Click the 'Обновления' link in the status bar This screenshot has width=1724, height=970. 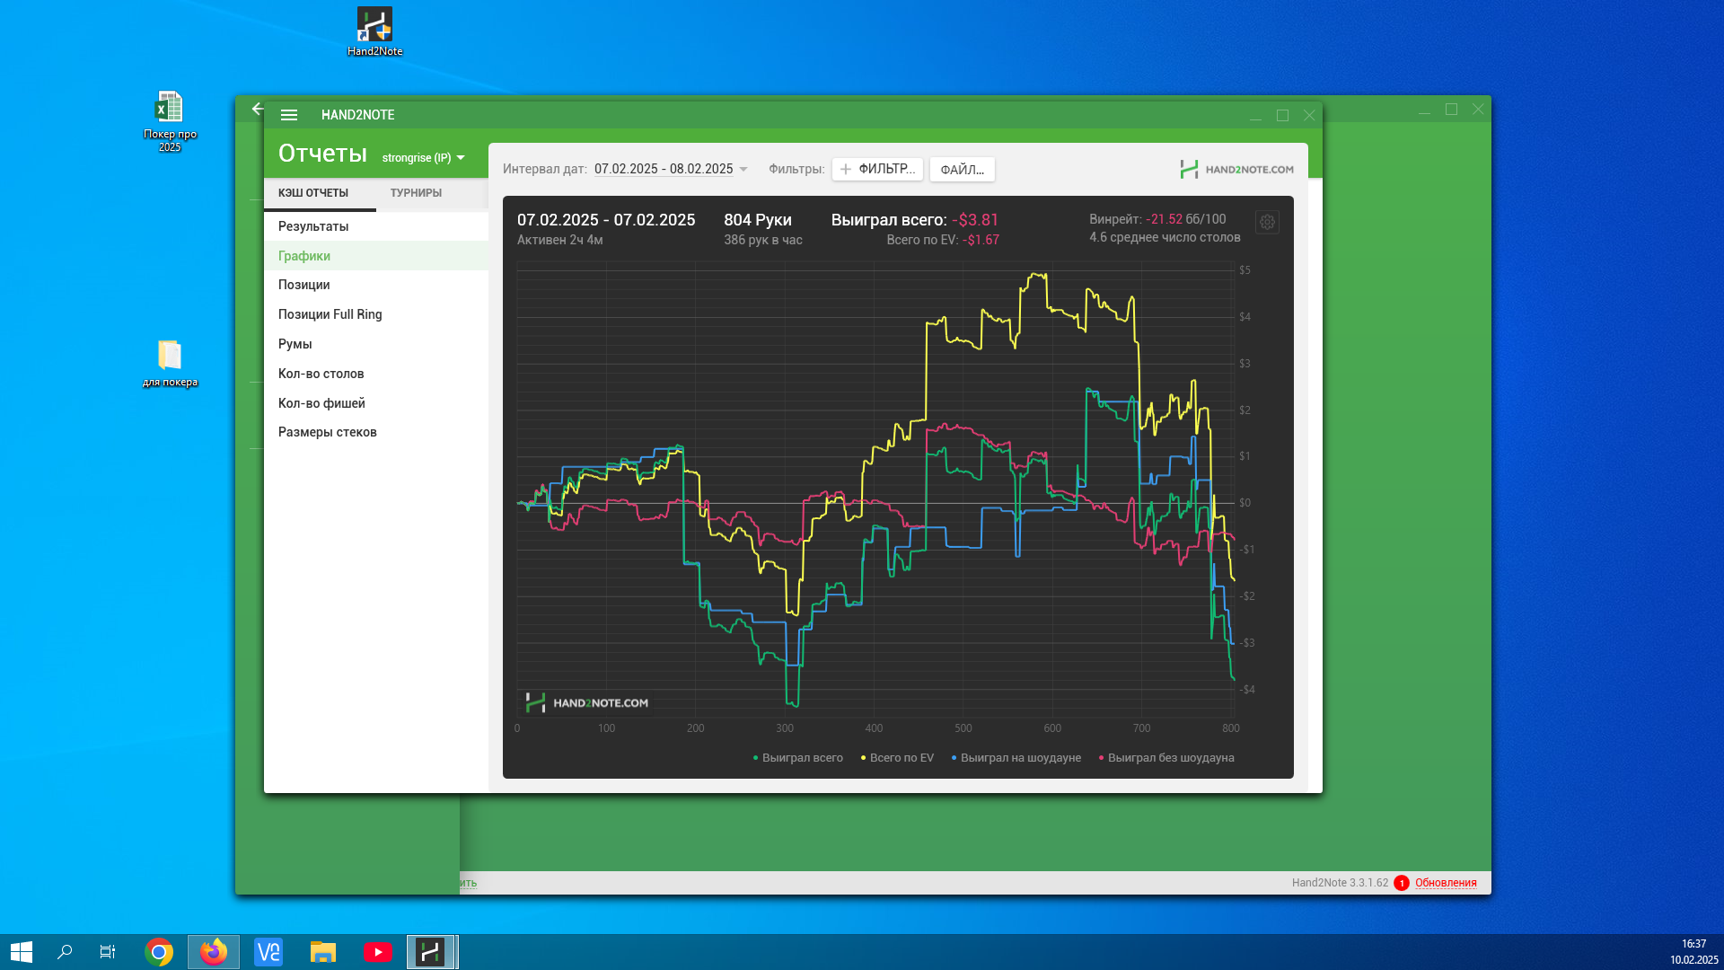pyautogui.click(x=1446, y=883)
